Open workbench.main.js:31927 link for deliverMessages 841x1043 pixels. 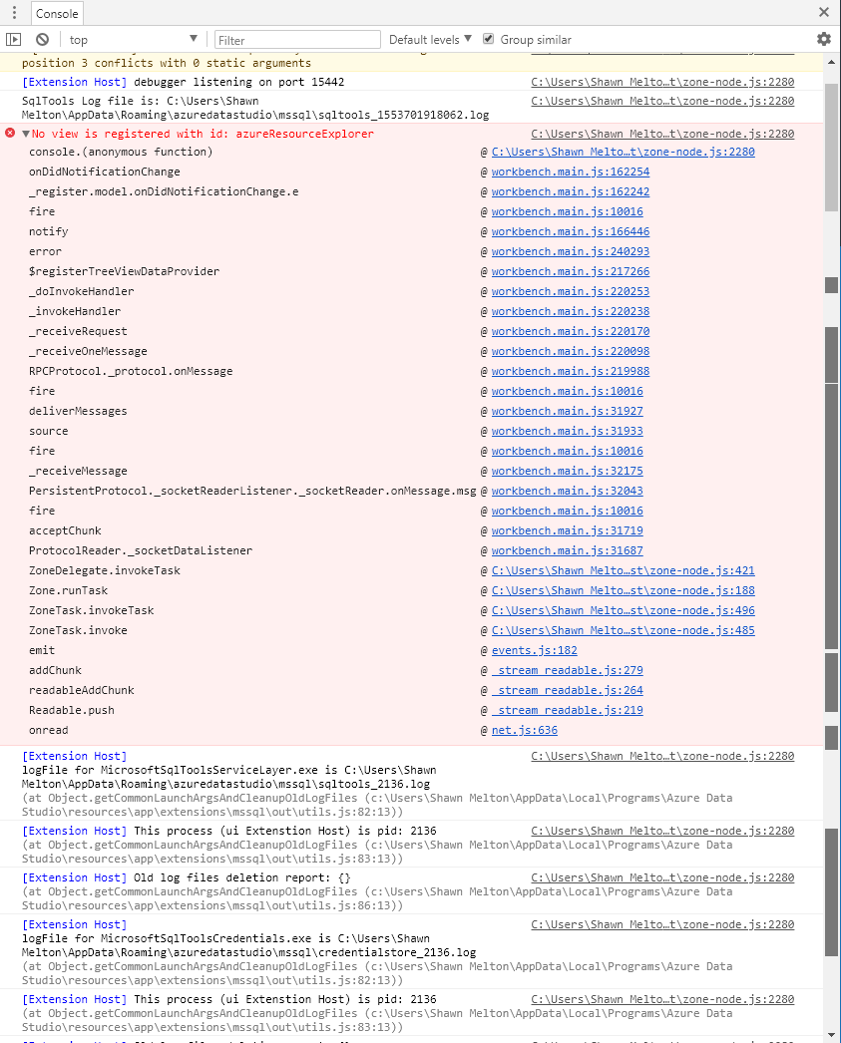tap(567, 411)
